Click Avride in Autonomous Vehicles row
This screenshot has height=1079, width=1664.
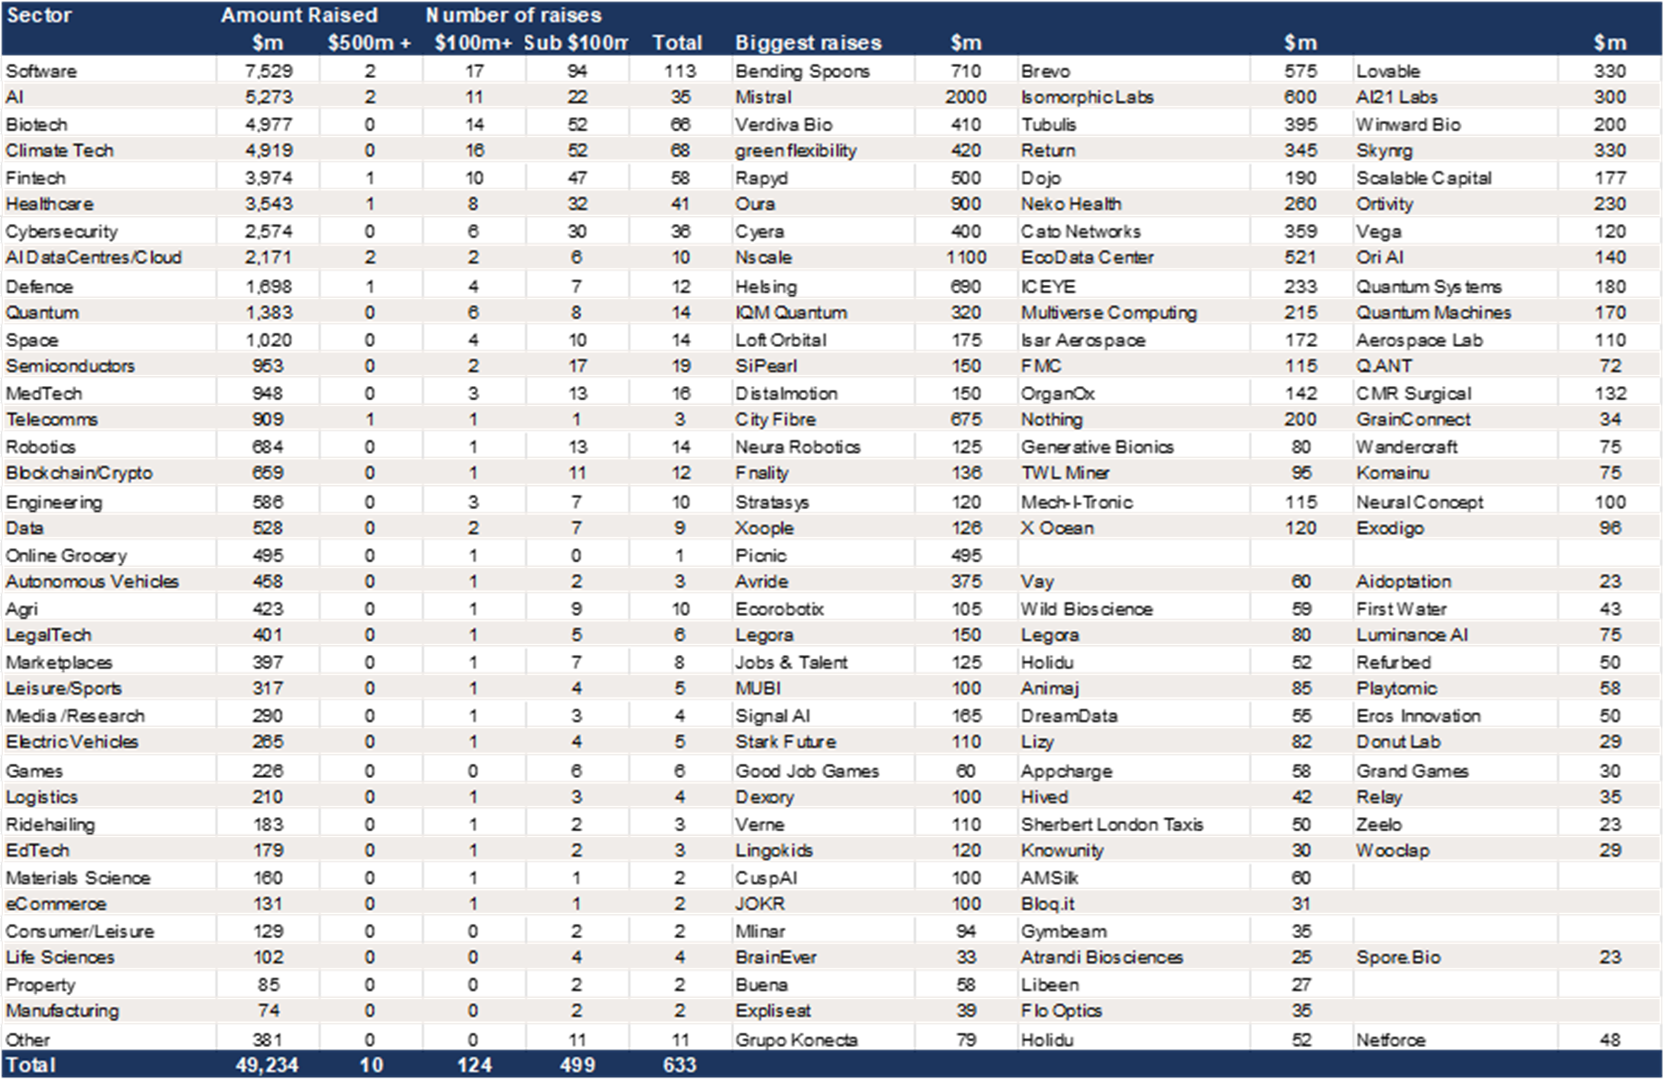point(761,581)
